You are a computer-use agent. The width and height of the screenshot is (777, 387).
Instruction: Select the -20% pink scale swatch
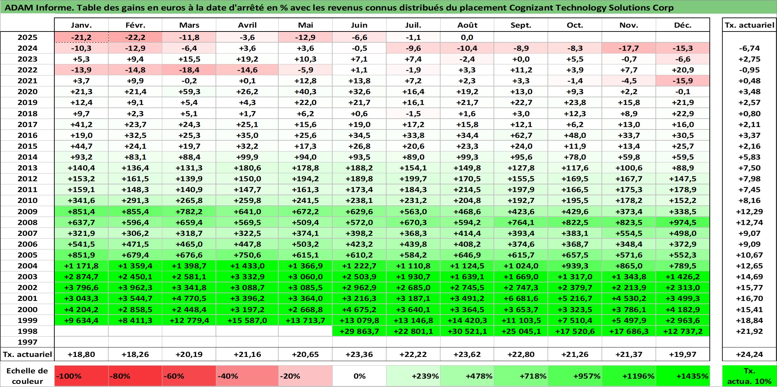(x=305, y=376)
